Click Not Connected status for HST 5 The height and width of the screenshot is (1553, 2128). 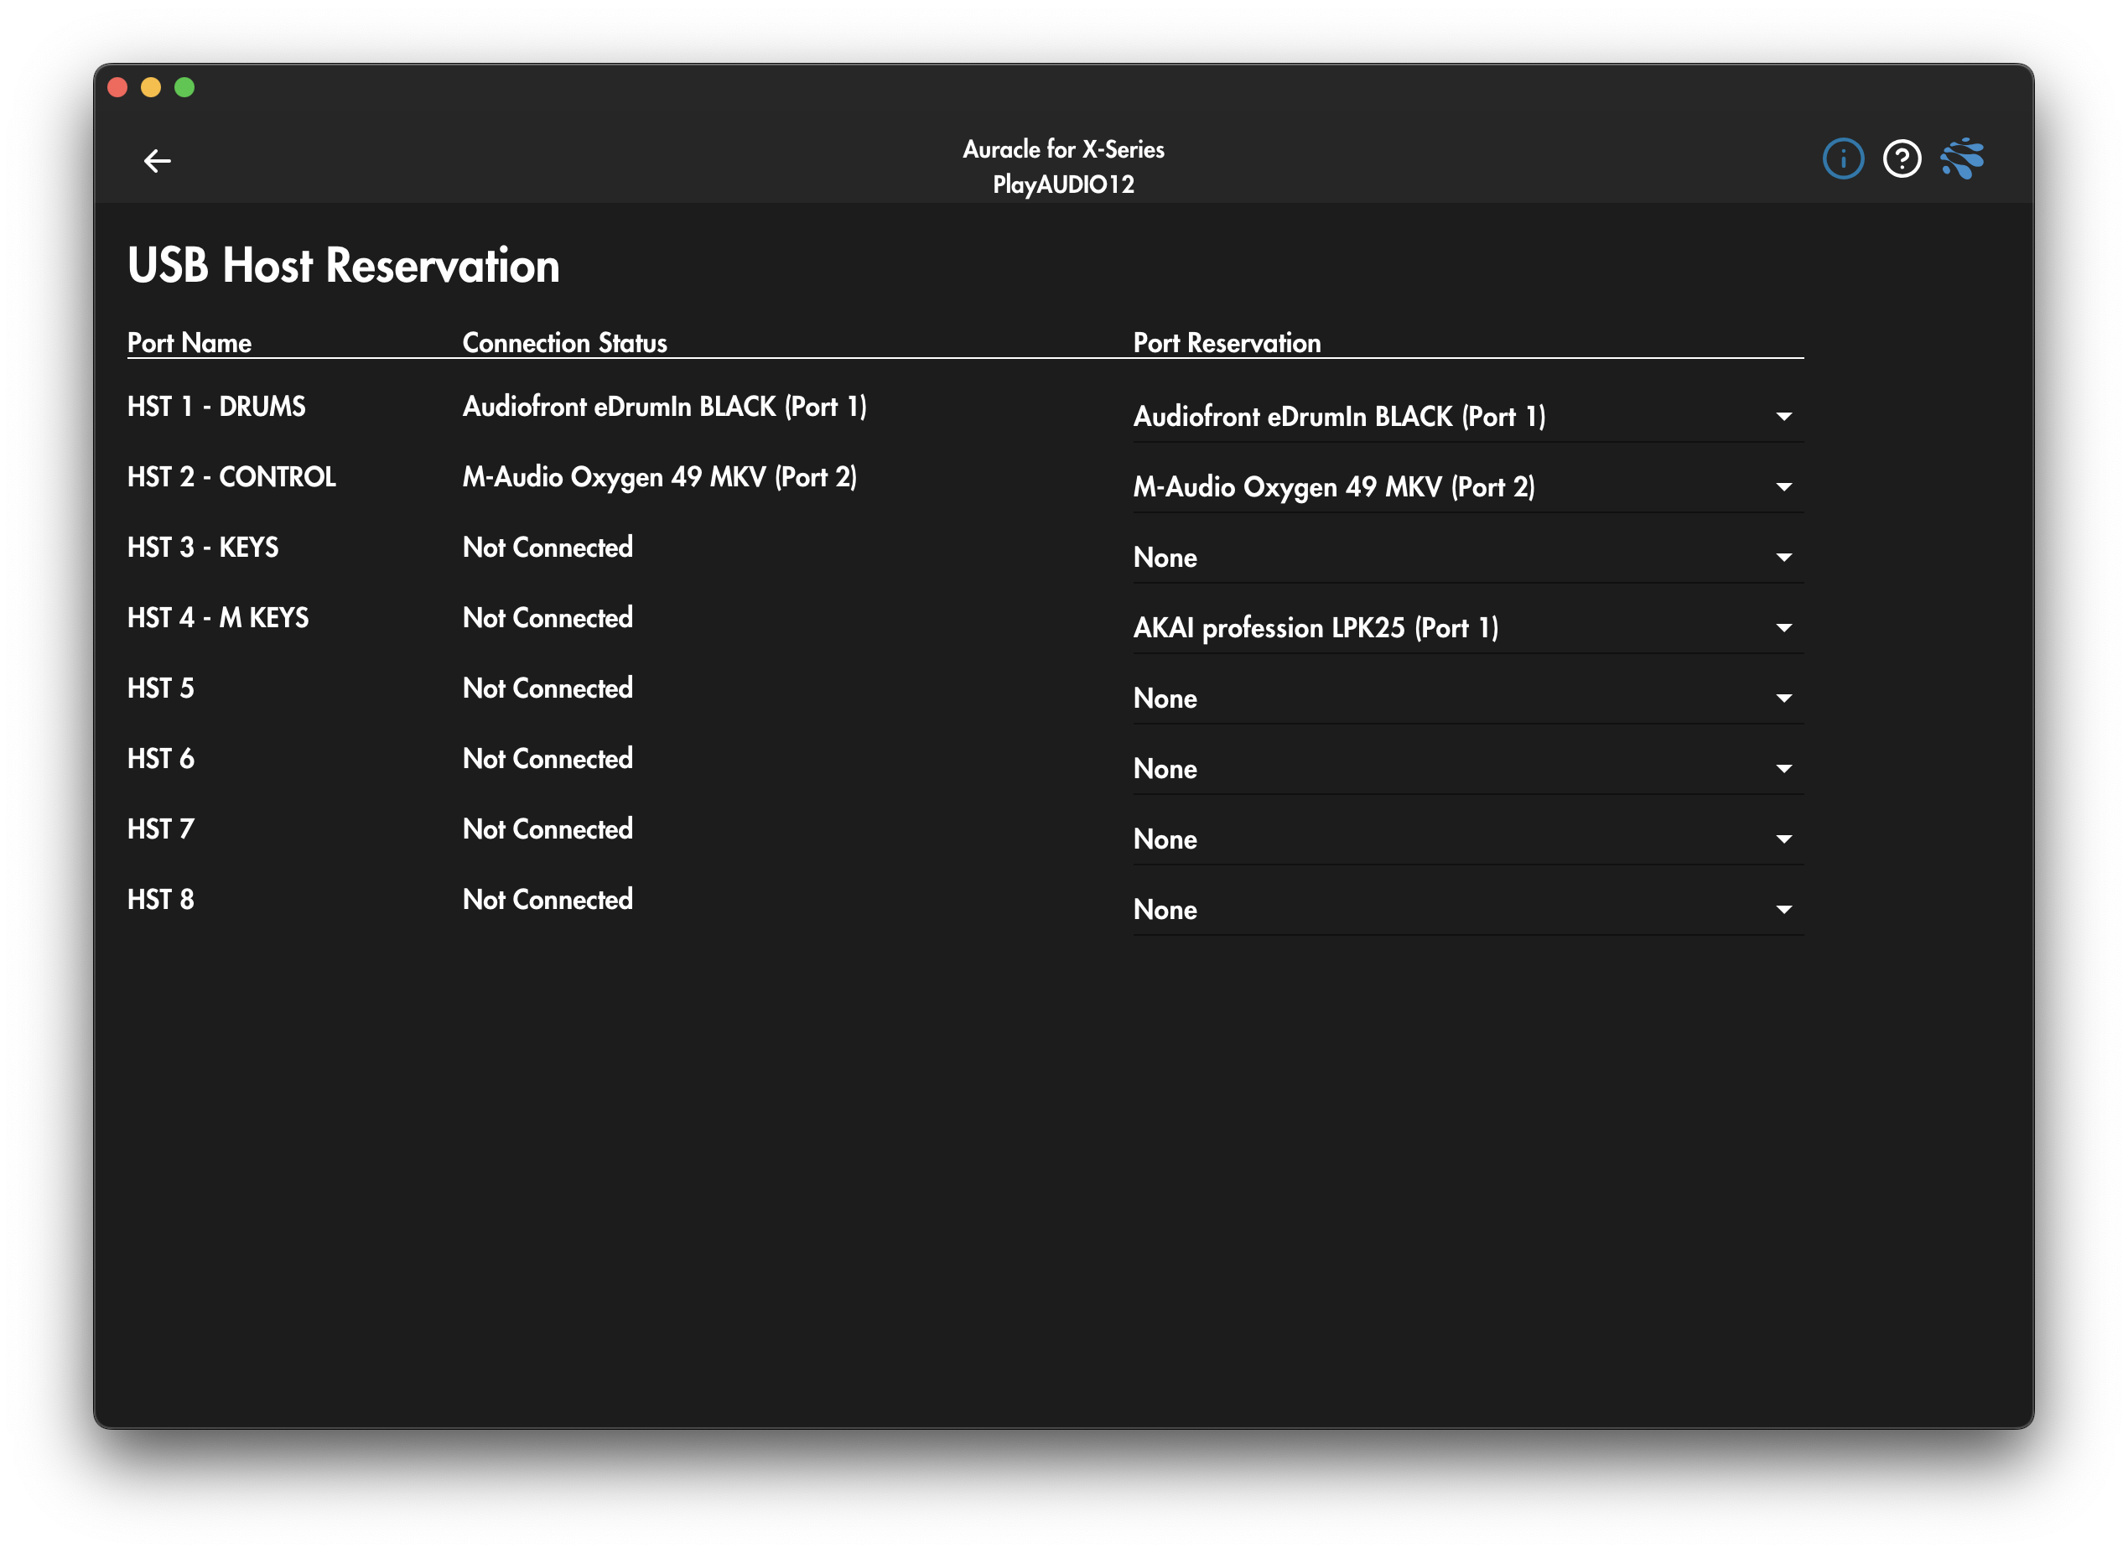[x=548, y=688]
